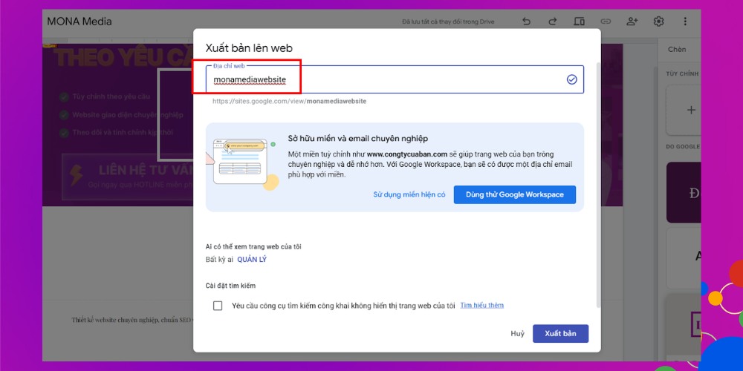Click the Huỷ button
This screenshot has height=371, width=743.
(517, 334)
